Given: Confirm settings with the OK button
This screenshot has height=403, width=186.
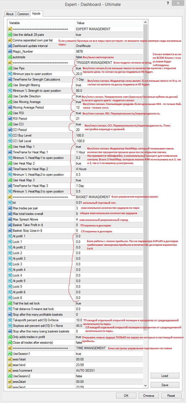Looking at the screenshot, I should [x=126, y=396].
